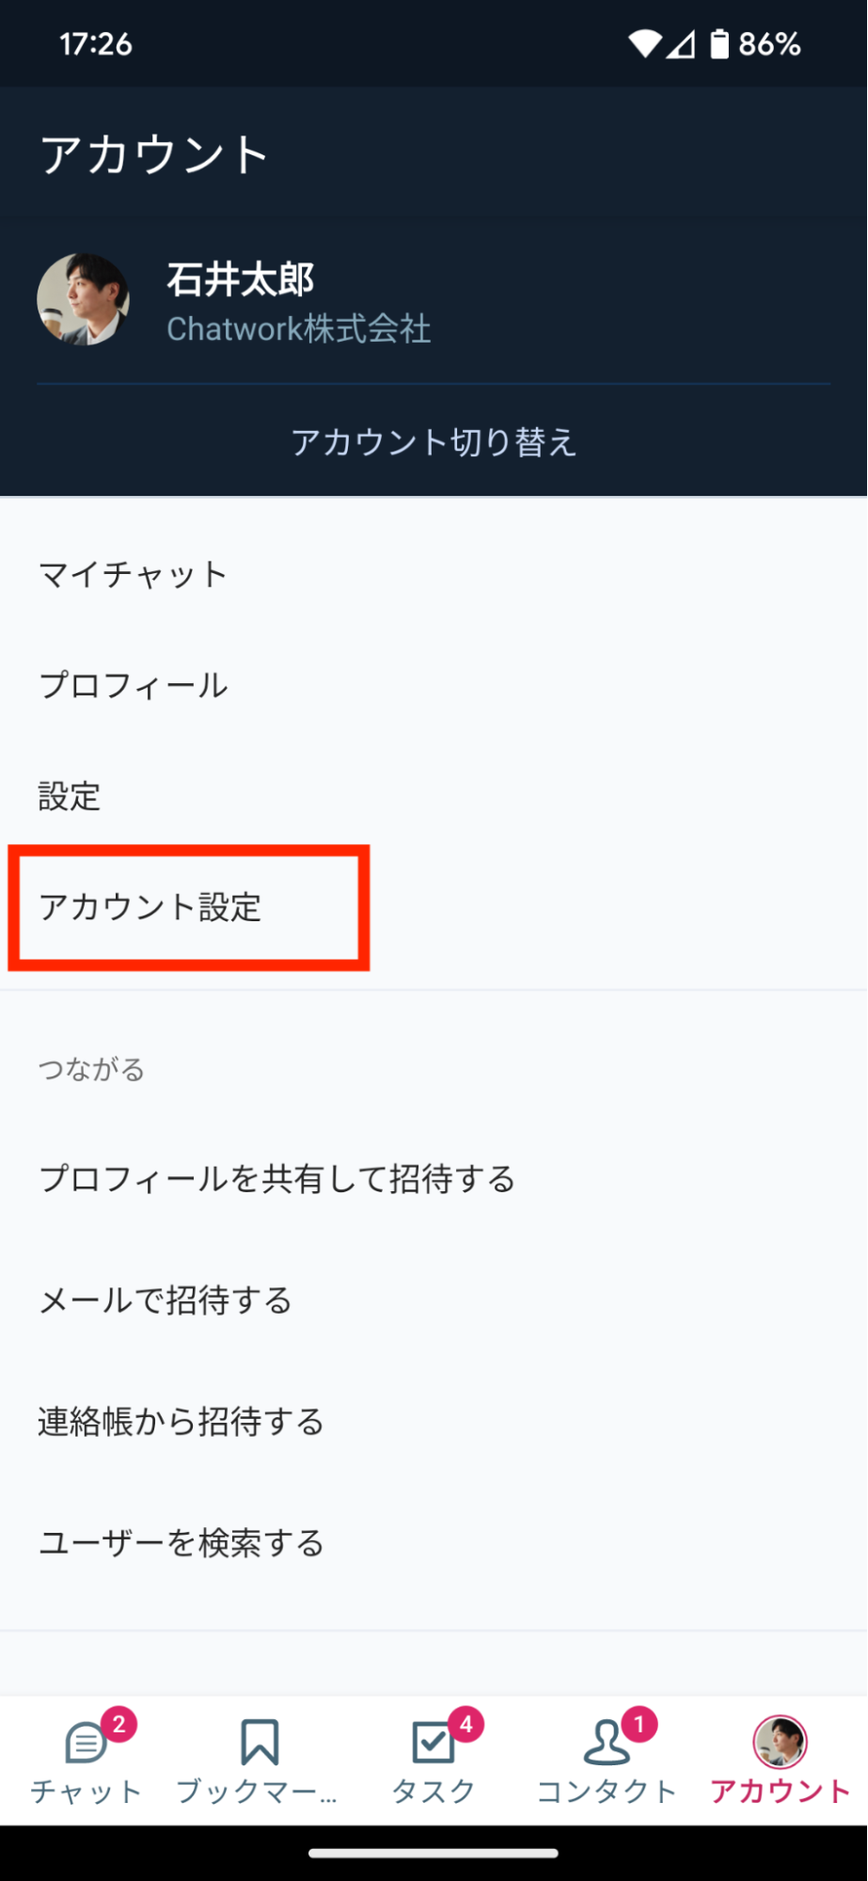
Task: Tap the ブックマーク bookmark icon
Action: coord(260,1742)
